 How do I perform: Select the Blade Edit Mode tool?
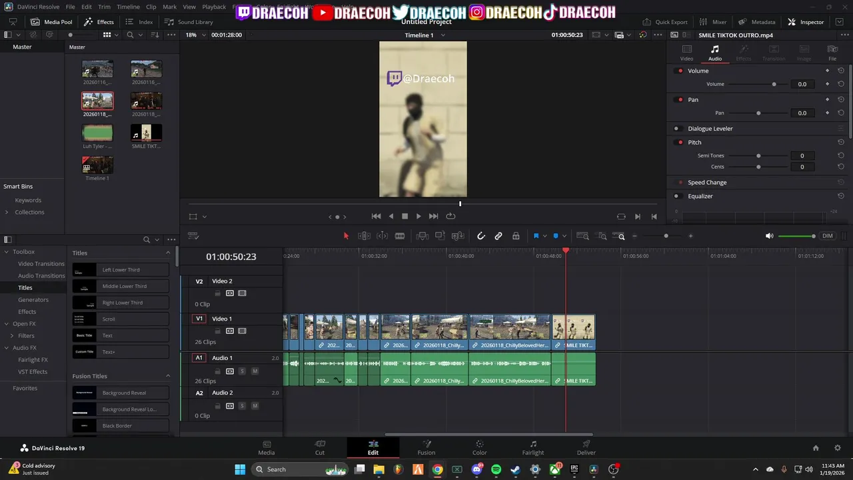400,236
